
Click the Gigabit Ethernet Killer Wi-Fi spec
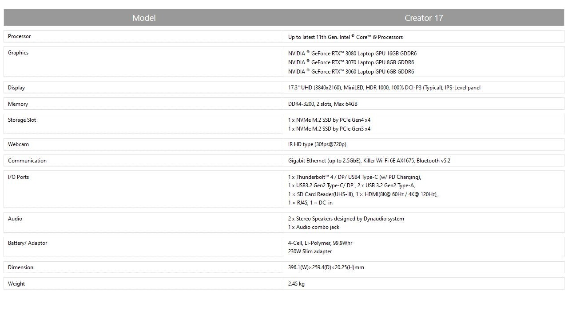click(x=369, y=161)
